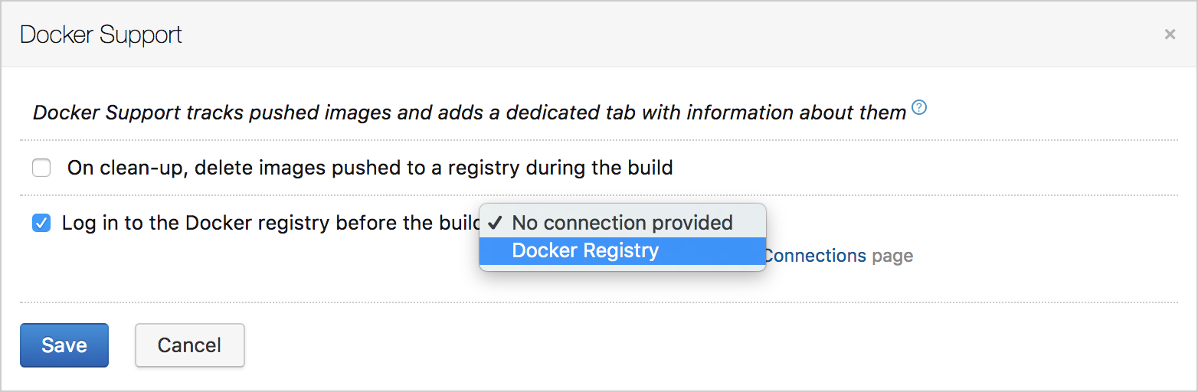Viewport: 1198px width, 392px height.
Task: Click blank space right of the clean-up option
Action: pos(919,168)
